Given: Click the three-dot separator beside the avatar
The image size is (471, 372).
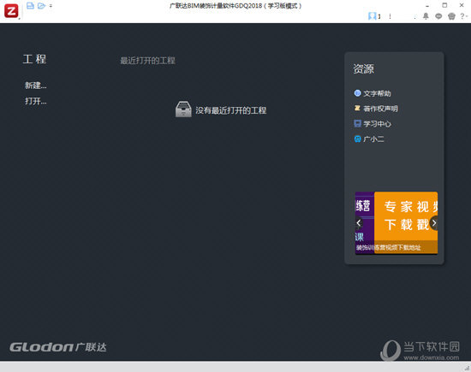Looking at the screenshot, I should pyautogui.click(x=390, y=16).
